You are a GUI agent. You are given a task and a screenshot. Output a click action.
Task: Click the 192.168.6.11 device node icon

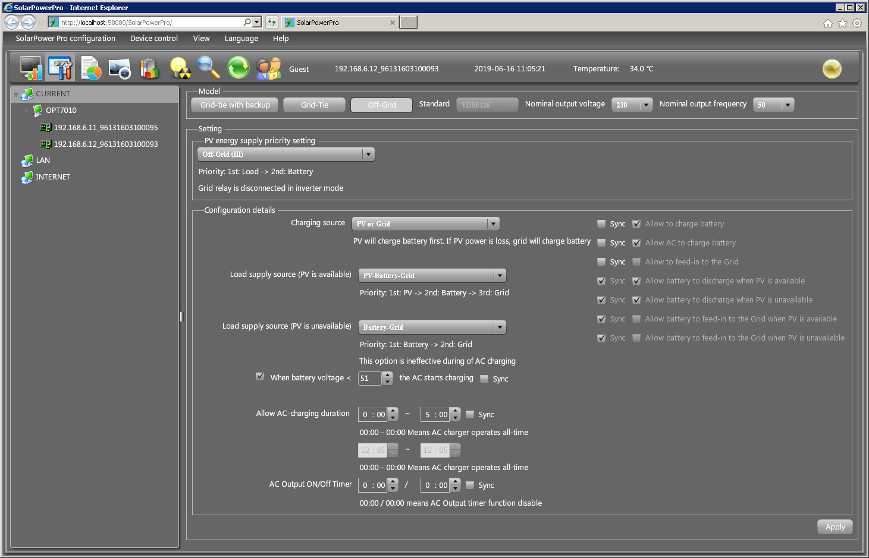(46, 127)
